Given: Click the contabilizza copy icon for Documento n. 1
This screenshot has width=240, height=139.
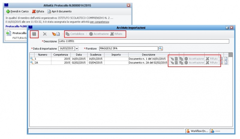Looking at the screenshot, I should click(x=181, y=59).
